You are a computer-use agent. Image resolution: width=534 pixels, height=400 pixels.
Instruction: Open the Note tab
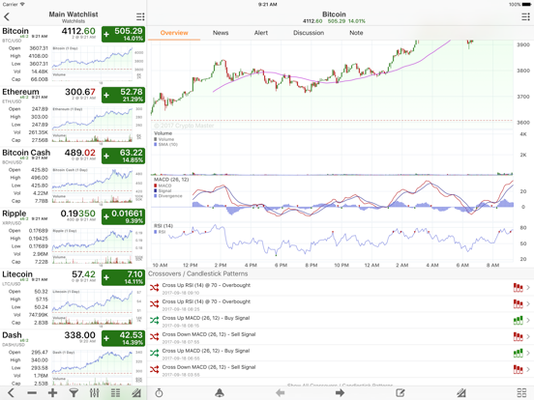(356, 33)
